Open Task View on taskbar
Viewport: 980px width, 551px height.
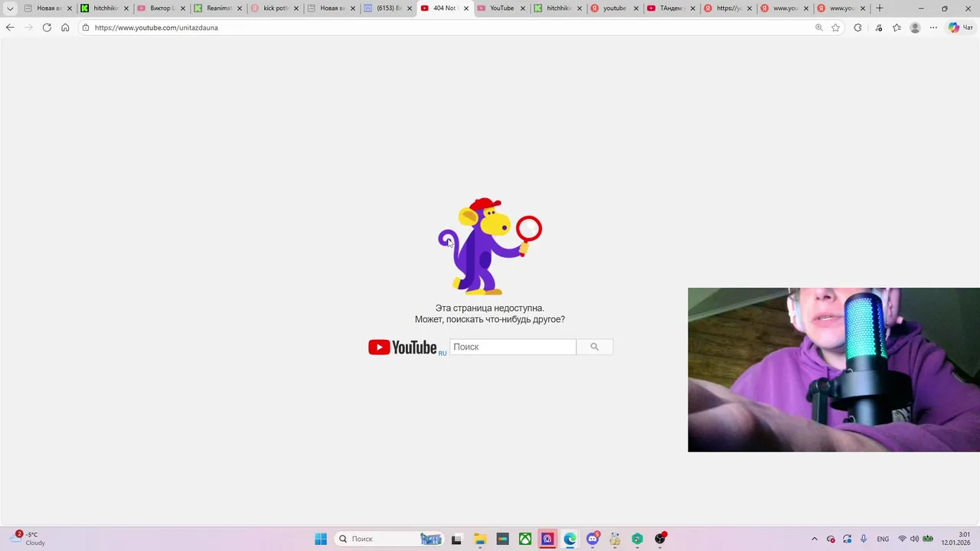coord(457,539)
